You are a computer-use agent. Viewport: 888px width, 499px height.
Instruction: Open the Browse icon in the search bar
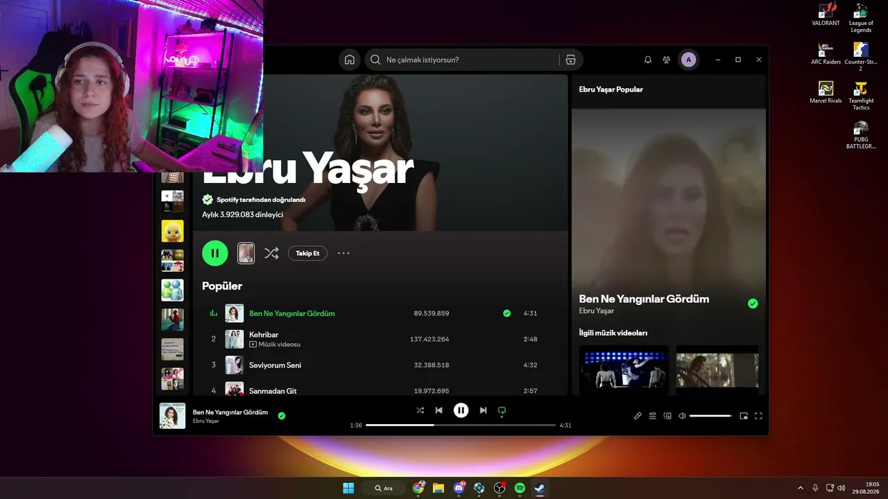coord(571,60)
